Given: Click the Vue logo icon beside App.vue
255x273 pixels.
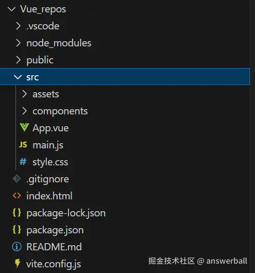Looking at the screenshot, I should coord(24,127).
